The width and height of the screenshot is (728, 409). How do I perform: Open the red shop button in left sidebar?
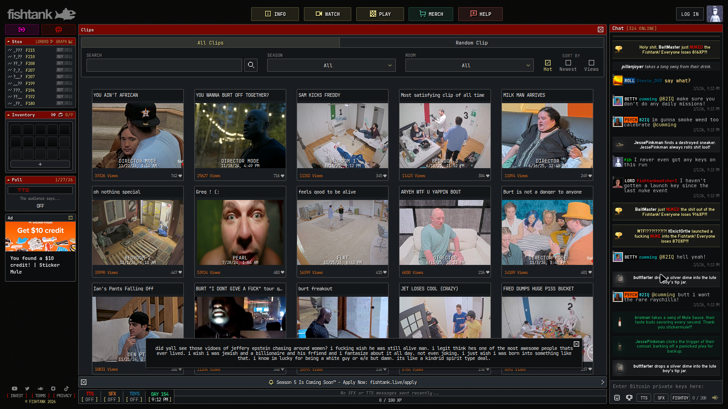point(59,30)
